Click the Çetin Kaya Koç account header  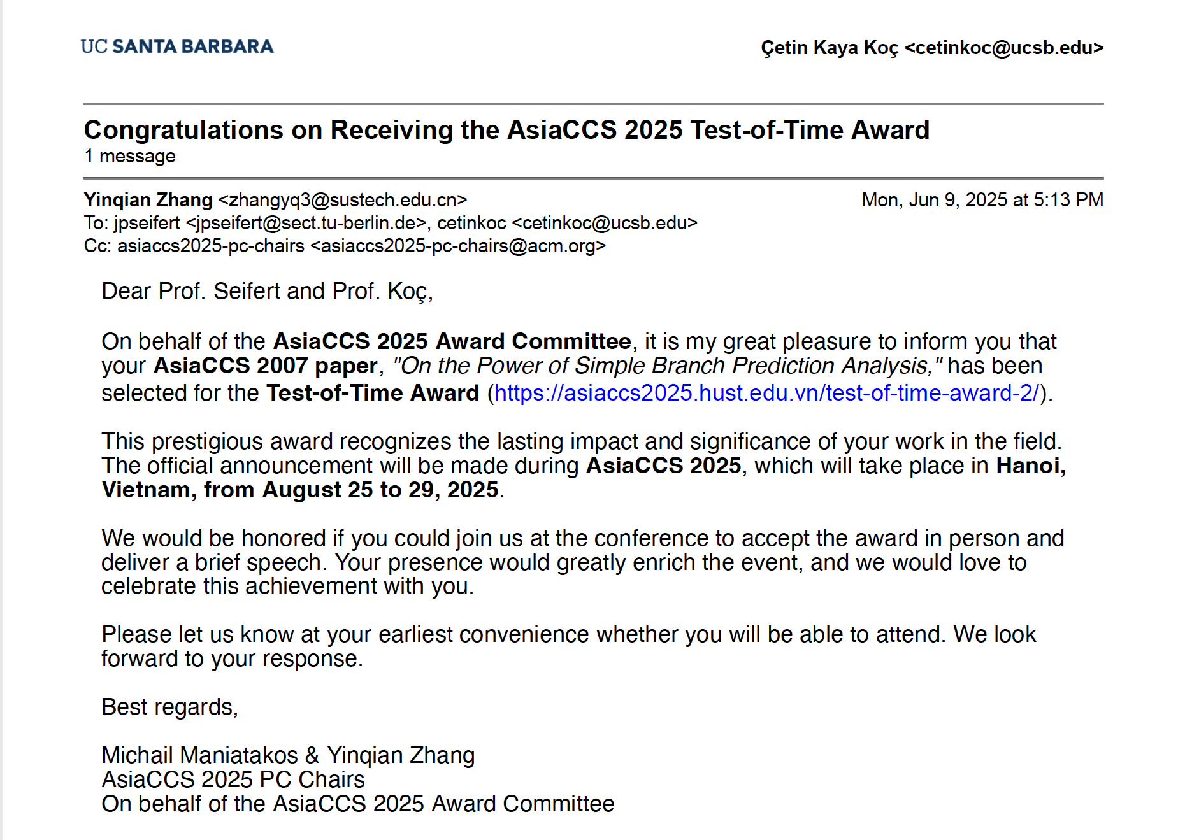point(931,48)
